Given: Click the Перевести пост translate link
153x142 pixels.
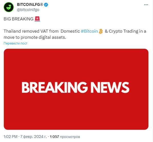Looking at the screenshot, I should click(x=15, y=43).
